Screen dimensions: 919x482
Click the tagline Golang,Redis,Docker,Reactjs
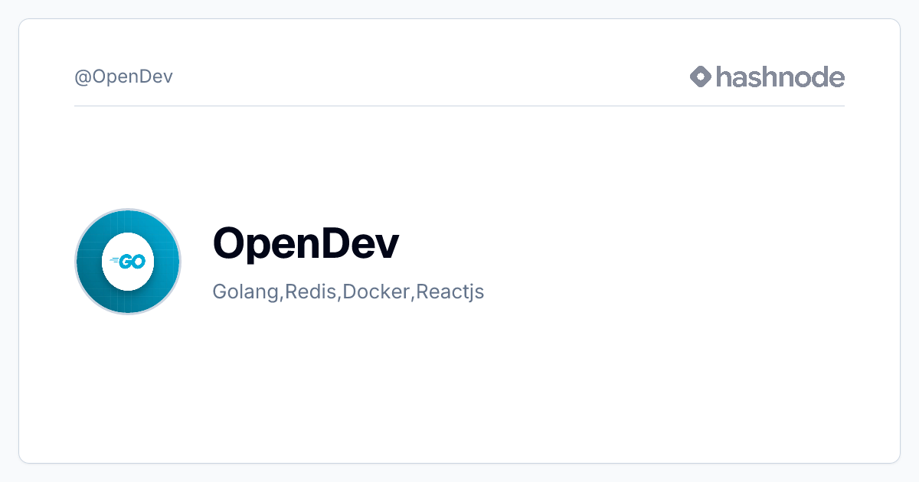pyautogui.click(x=348, y=292)
